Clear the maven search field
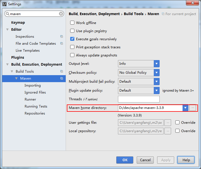This screenshot has width=201, height=169. pos(61,14)
